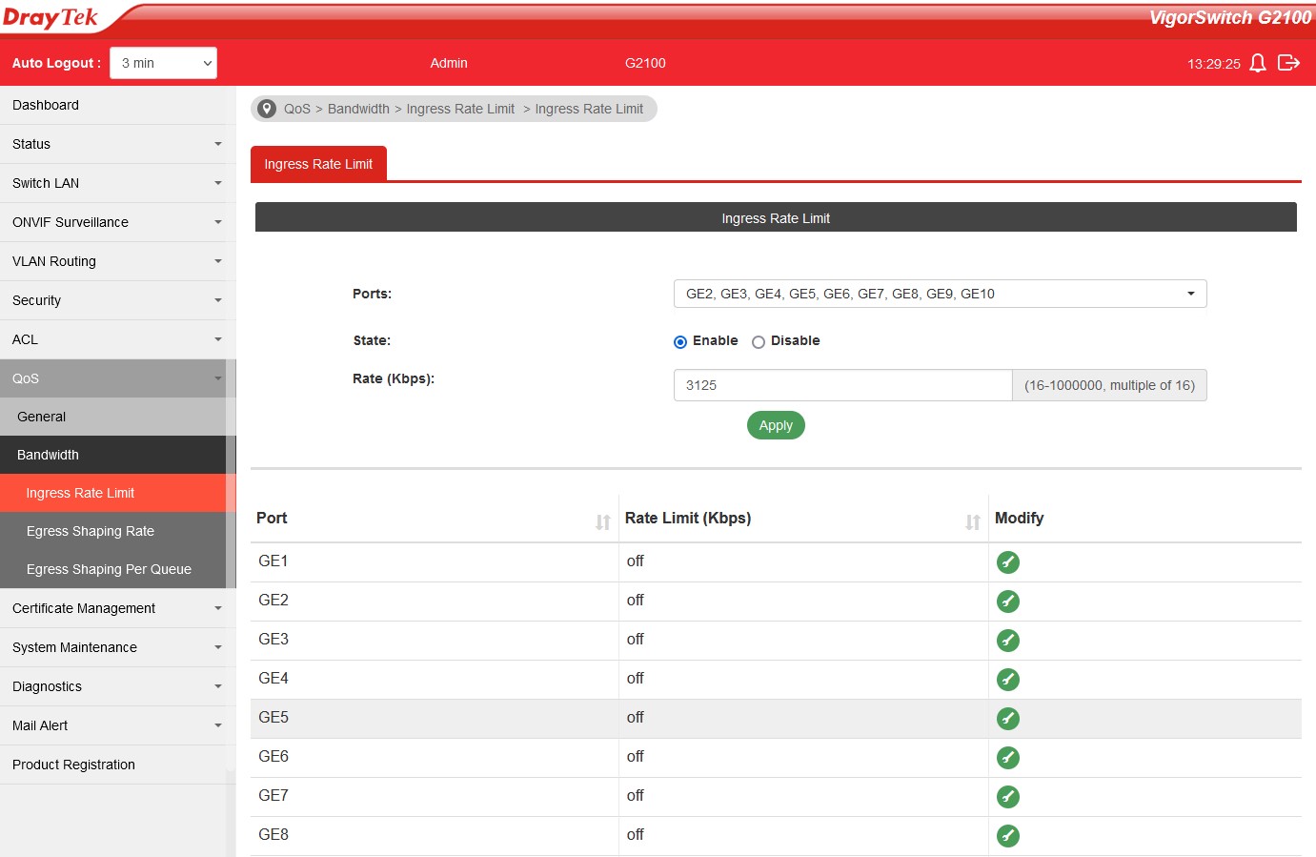Select the Disable state radio button
This screenshot has height=857, width=1316.
pyautogui.click(x=759, y=342)
